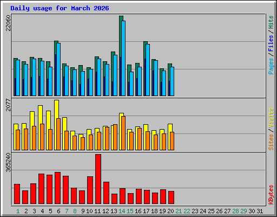Screen dimensions: 277x217
Task: Select day 11 on the date axis
Action: coord(97,211)
